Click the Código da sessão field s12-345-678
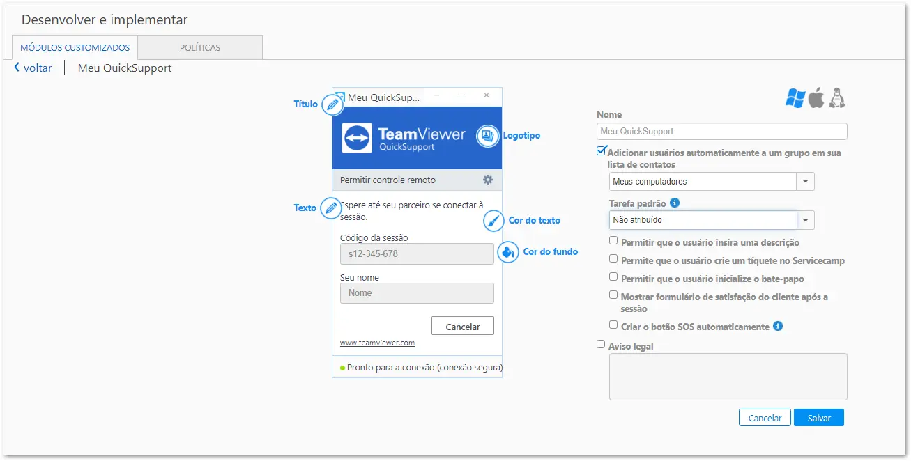This screenshot has height=461, width=911. tap(417, 253)
